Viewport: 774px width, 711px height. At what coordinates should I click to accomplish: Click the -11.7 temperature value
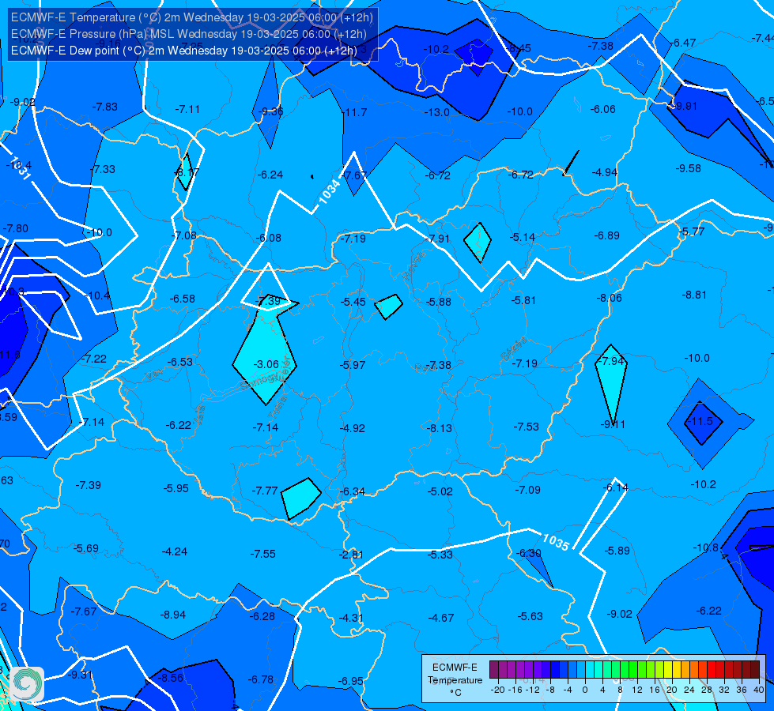pyautogui.click(x=355, y=112)
